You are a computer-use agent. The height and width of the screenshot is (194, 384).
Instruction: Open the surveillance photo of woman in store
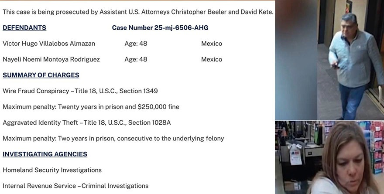(329, 157)
